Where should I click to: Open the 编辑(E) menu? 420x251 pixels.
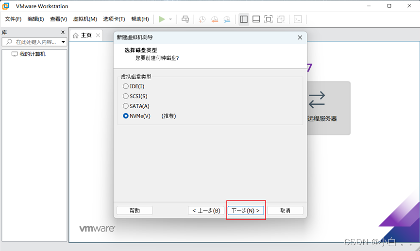(35, 19)
